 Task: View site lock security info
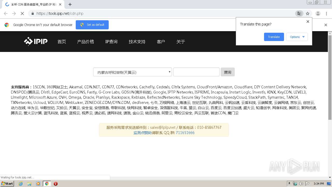click(x=32, y=14)
